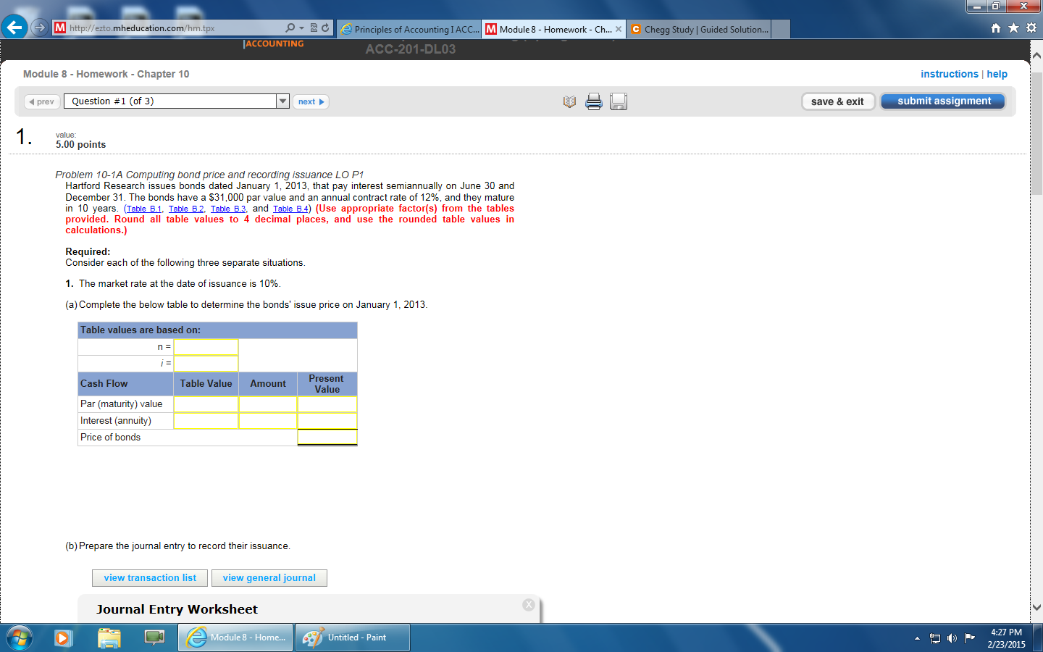
Task: Open address bar dropdown arrow
Action: point(301,28)
